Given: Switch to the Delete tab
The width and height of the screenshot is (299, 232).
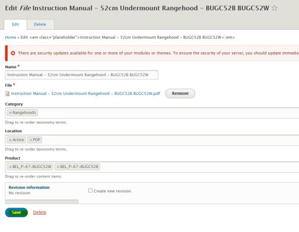Looking at the screenshot, I should pyautogui.click(x=40, y=24).
